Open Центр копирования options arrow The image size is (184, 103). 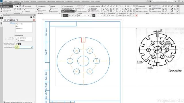(x=14, y=38)
